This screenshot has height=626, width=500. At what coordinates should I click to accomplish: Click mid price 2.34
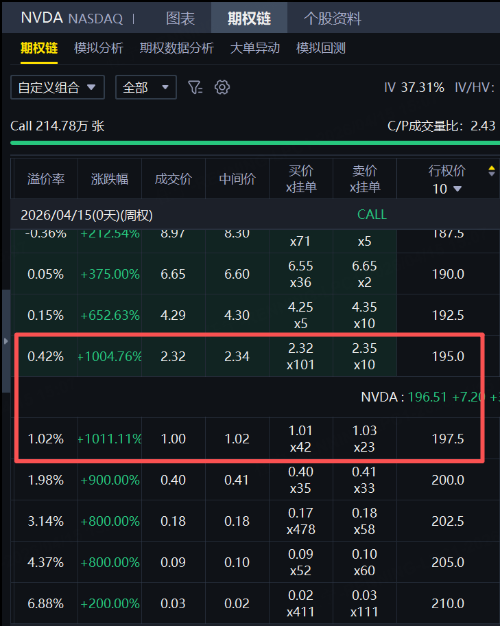tap(237, 356)
